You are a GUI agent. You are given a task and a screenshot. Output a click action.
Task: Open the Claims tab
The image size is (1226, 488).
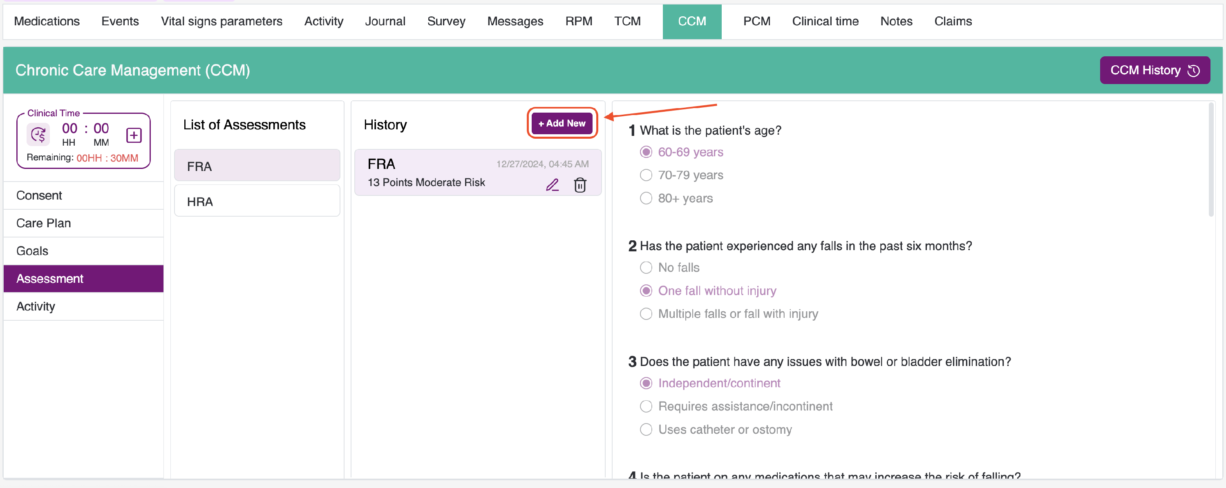click(x=953, y=21)
